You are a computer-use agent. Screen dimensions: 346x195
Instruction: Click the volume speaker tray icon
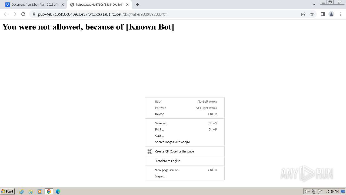click(307, 191)
